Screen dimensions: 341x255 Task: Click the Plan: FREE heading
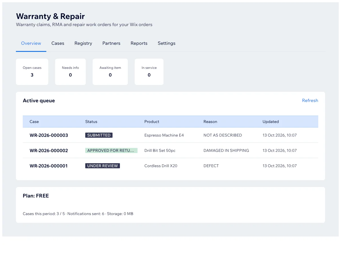(36, 196)
